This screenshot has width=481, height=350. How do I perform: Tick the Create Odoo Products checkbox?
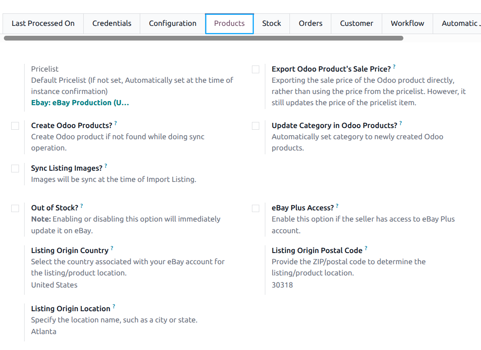pyautogui.click(x=15, y=126)
